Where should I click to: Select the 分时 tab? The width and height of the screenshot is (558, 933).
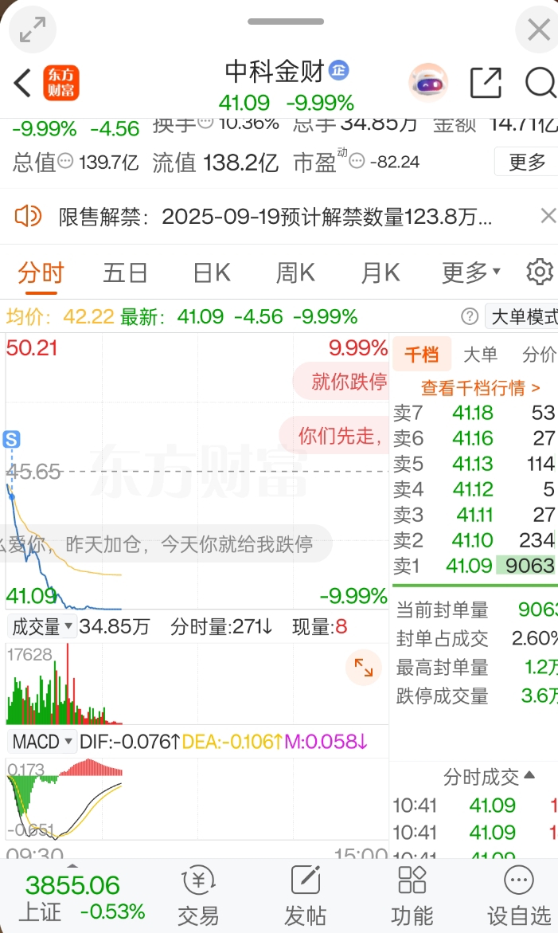pos(41,272)
